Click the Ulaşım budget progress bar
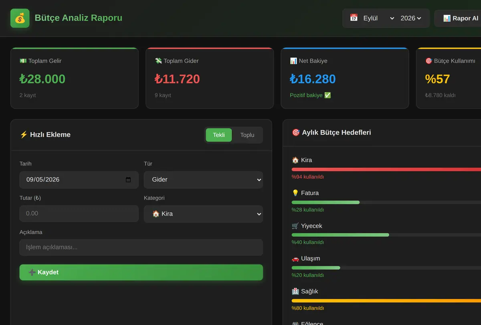 pyautogui.click(x=386, y=268)
